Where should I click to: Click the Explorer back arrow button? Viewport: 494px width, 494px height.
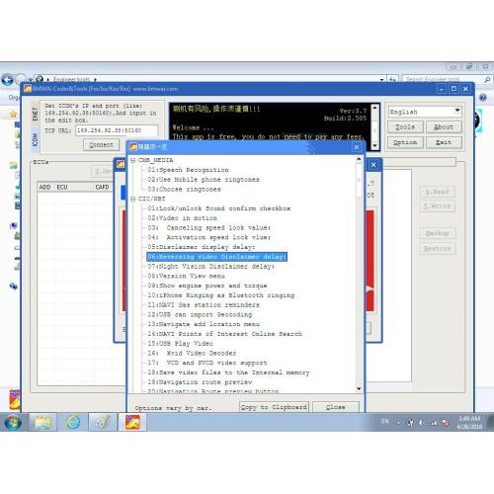8,80
